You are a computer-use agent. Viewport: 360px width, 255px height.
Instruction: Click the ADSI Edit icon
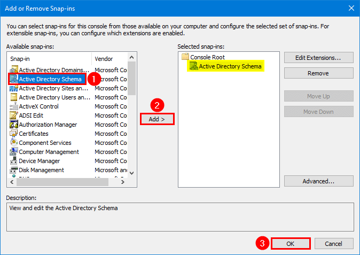point(14,115)
